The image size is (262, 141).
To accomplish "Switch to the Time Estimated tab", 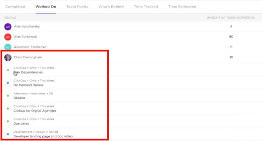I will pyautogui.click(x=182, y=7).
